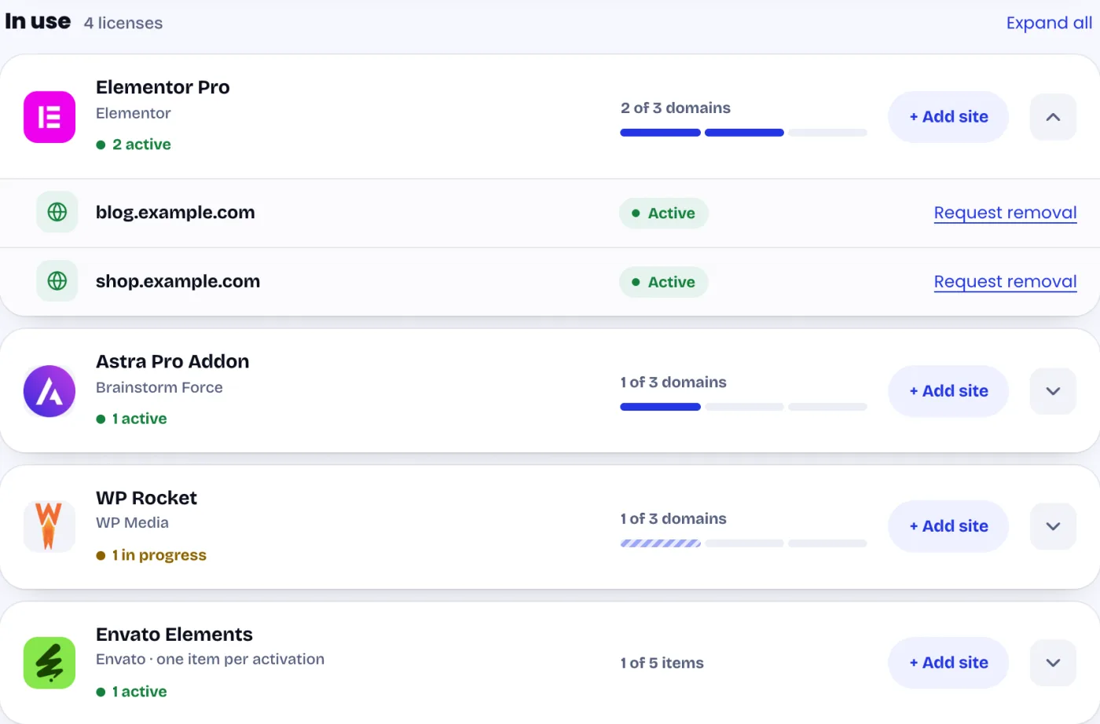Click the striped WP Rocket progress bar
The width and height of the screenshot is (1100, 724).
coord(660,543)
